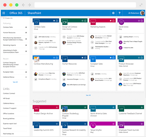Click the ES tile icon of European Sales
This screenshot has width=146, height=137.
(x=93, y=59)
